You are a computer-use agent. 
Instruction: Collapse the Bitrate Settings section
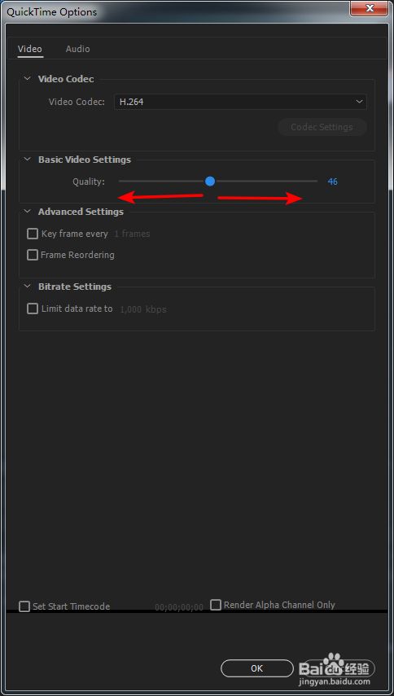(28, 287)
